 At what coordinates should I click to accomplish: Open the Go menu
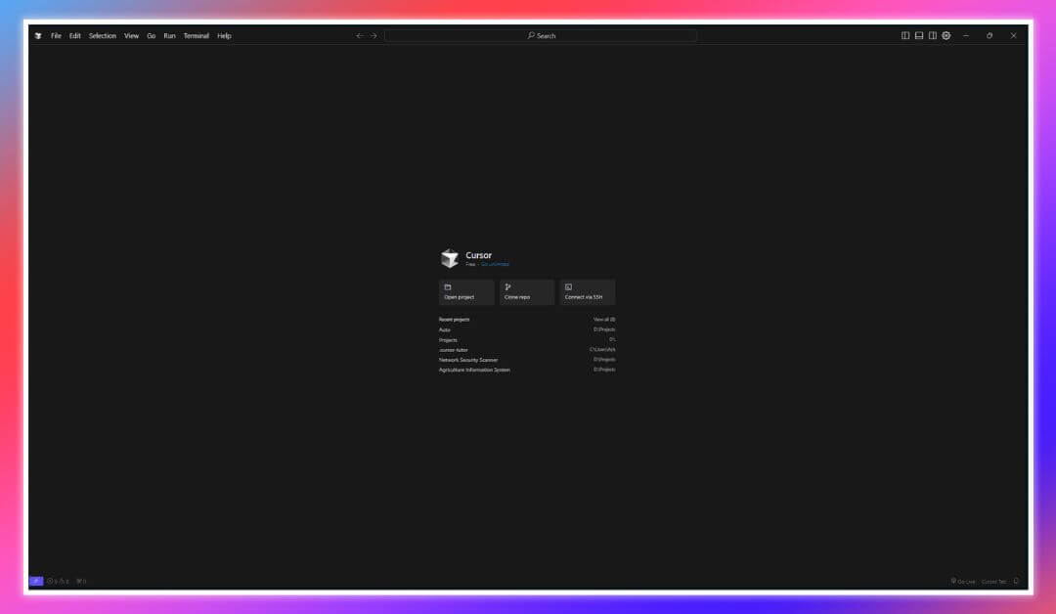click(151, 35)
